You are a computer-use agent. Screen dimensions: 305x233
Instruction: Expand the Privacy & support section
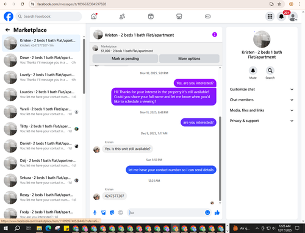(x=262, y=121)
